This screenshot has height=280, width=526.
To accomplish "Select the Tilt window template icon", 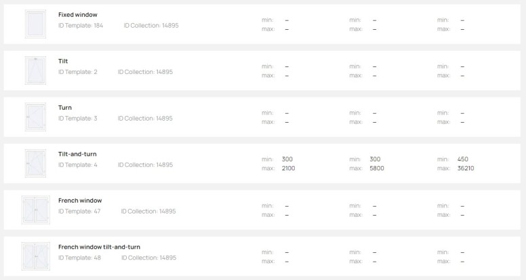I will [x=35, y=71].
